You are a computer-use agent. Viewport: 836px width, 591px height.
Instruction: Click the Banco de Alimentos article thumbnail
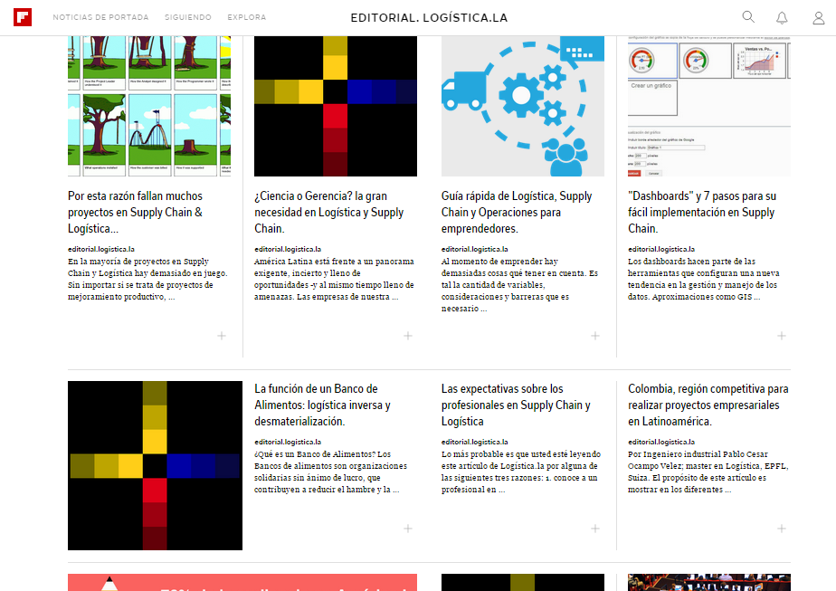point(155,465)
